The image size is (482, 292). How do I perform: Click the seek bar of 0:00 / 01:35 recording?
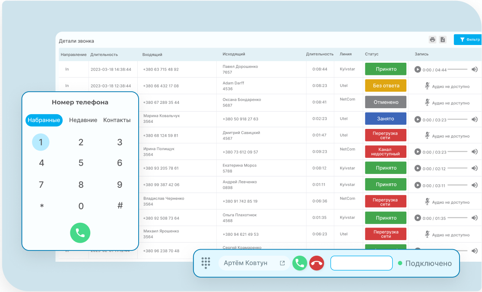[x=458, y=218]
